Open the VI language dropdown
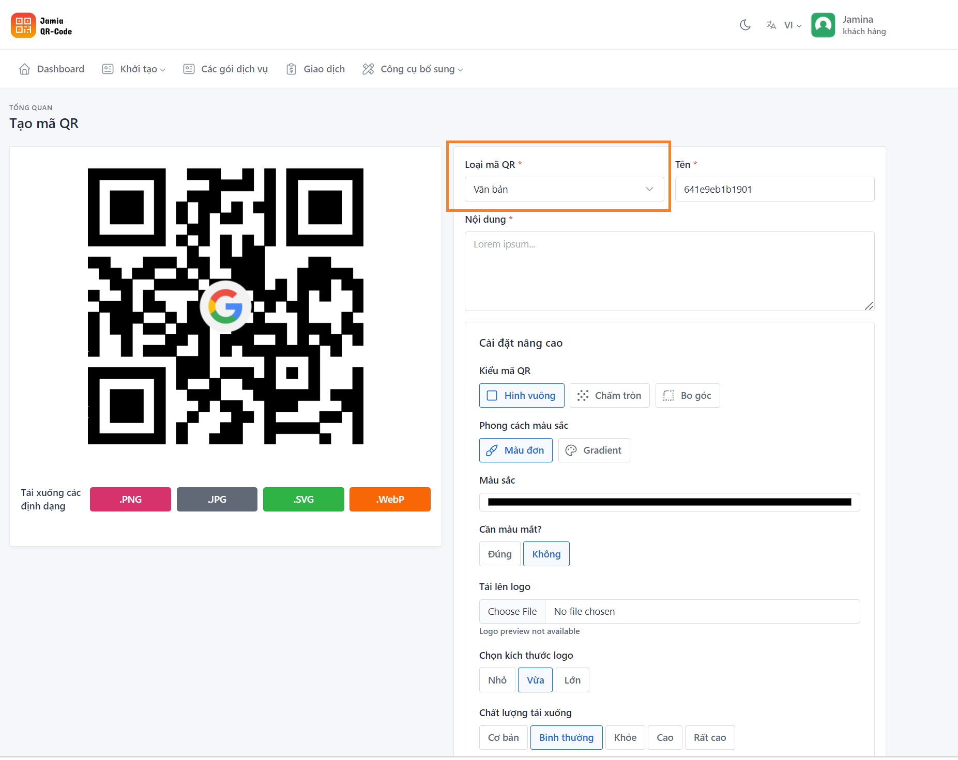Screen dimensions: 958x760 (x=793, y=25)
